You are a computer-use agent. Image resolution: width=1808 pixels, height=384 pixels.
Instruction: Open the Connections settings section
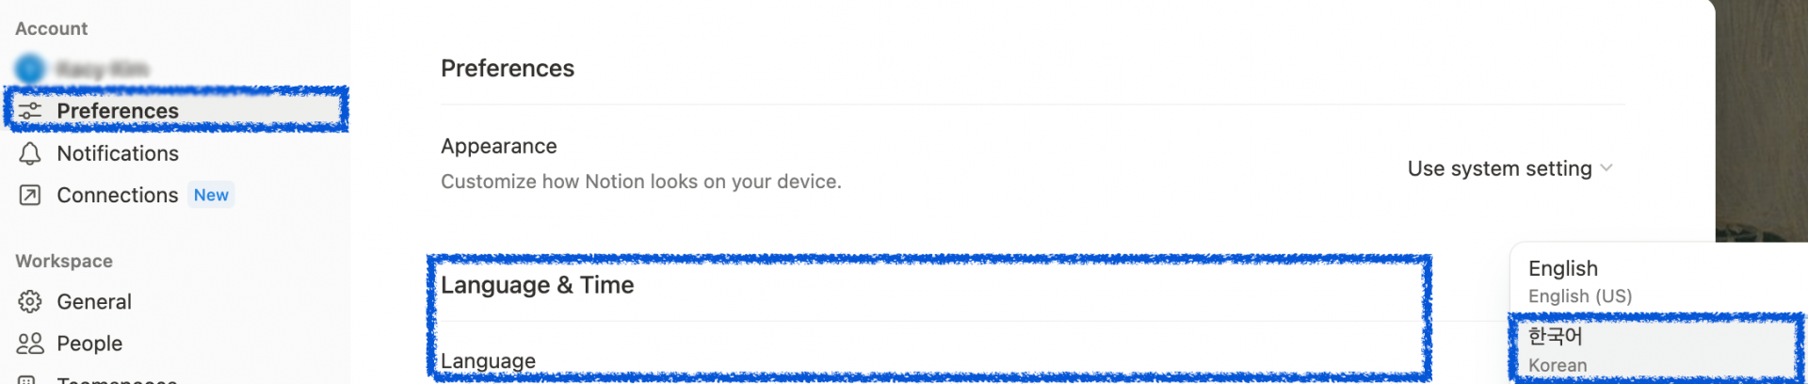[x=117, y=195]
